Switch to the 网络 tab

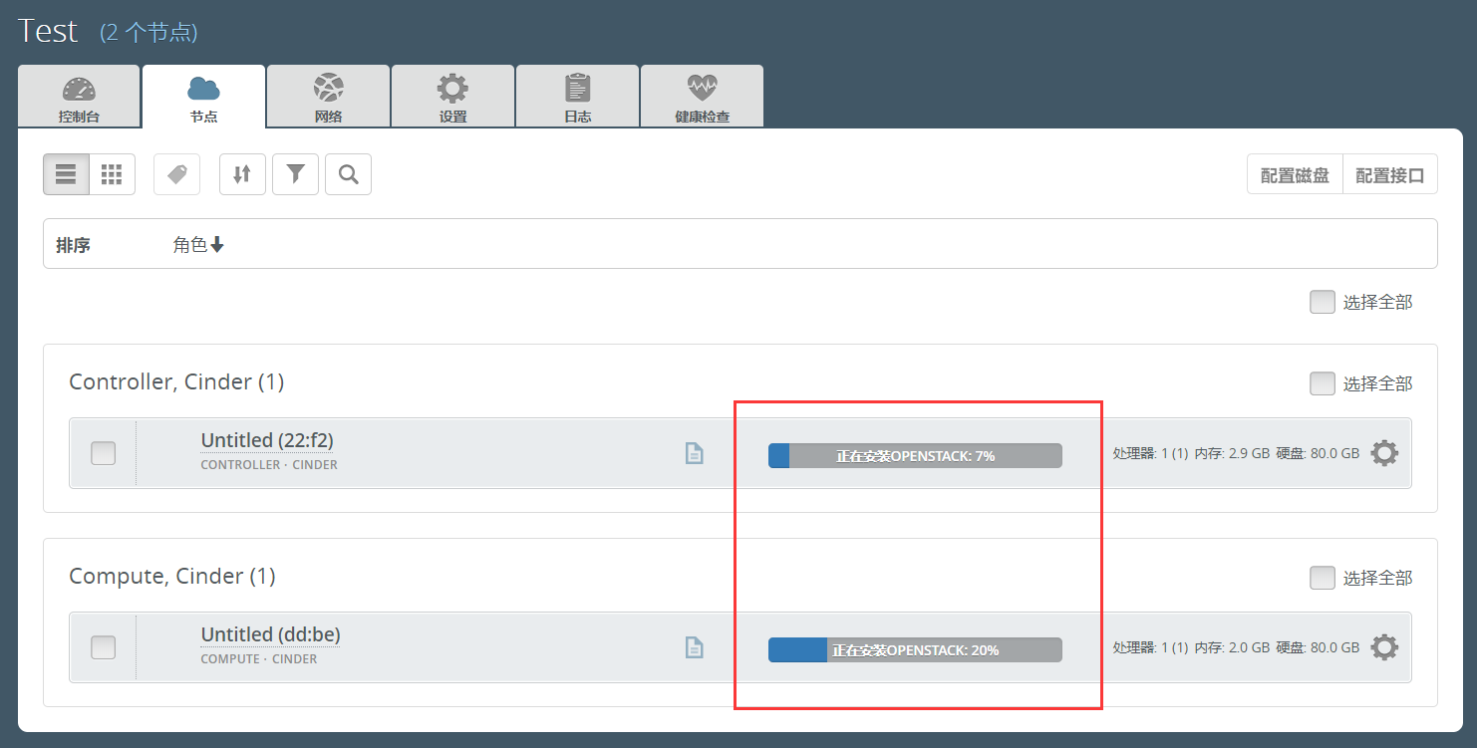point(328,96)
